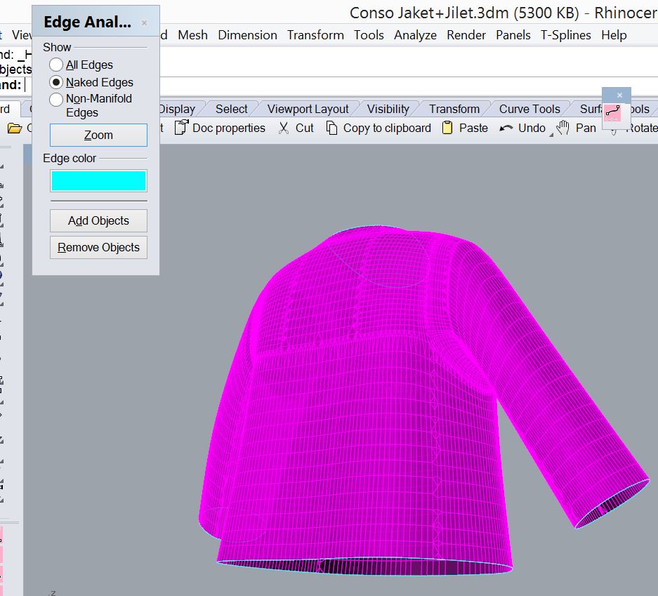The height and width of the screenshot is (596, 658).
Task: Click the Doc properties icon
Action: (181, 128)
